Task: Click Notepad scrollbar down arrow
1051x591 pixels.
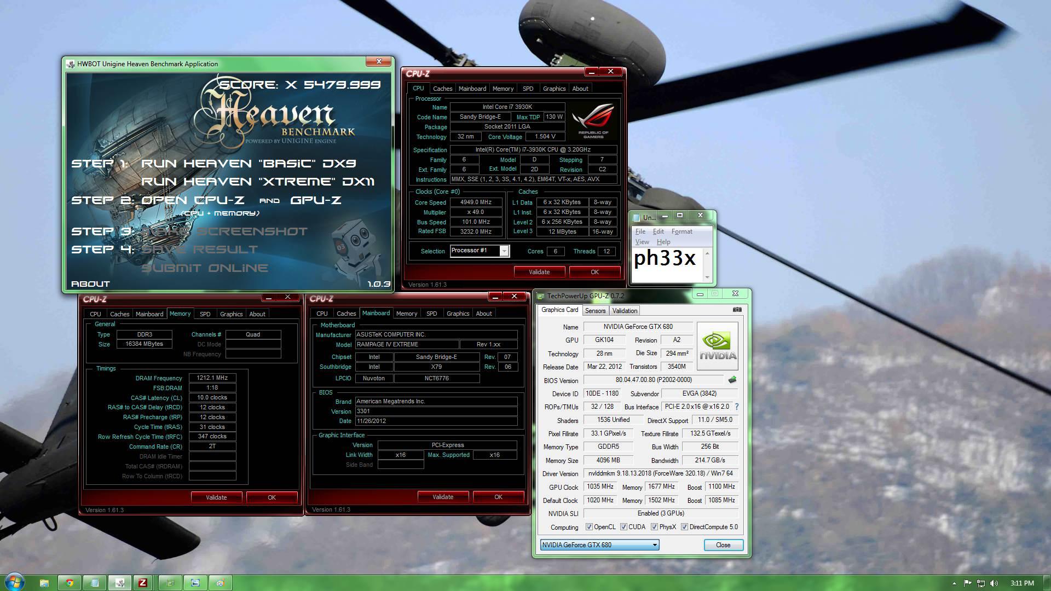Action: [707, 277]
